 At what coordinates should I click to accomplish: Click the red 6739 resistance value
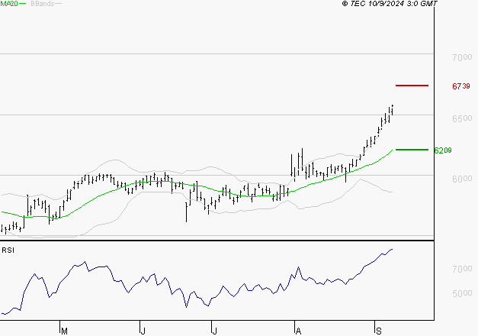point(461,86)
